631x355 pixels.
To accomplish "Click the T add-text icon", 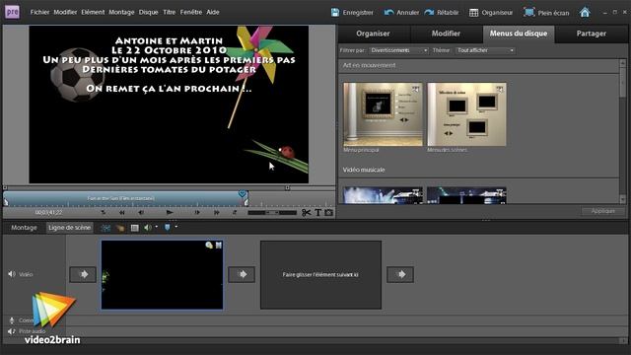I will click(x=317, y=213).
